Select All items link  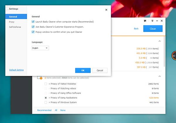56,110
